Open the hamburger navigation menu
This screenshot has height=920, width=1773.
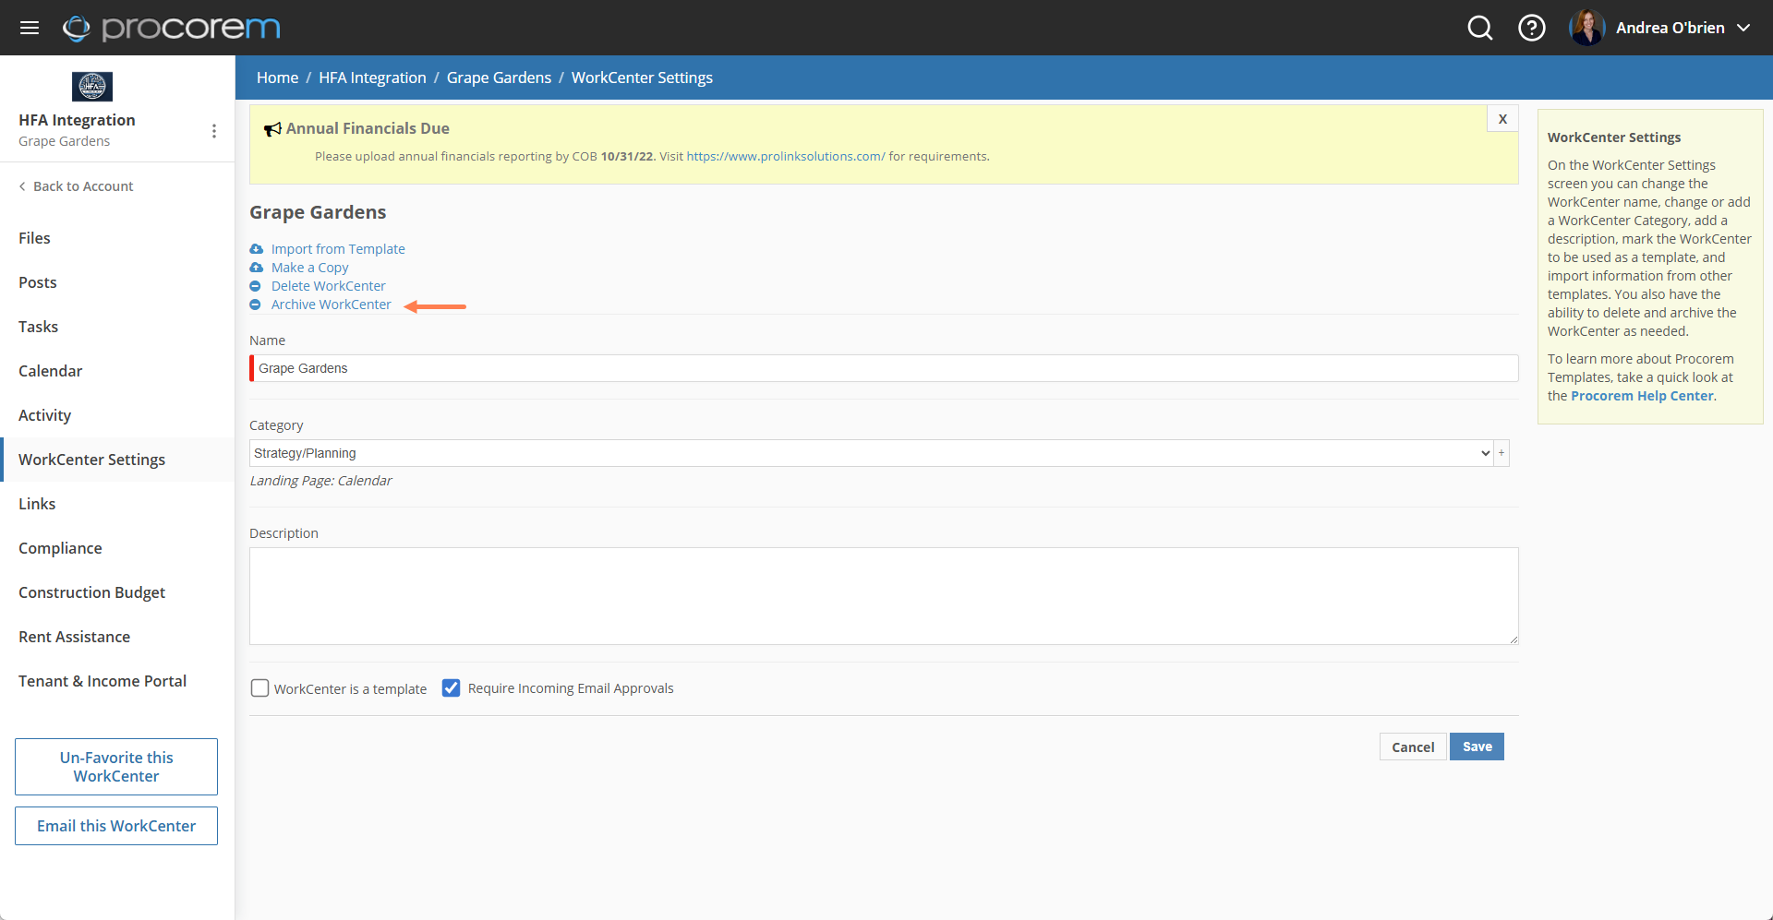[x=30, y=28]
